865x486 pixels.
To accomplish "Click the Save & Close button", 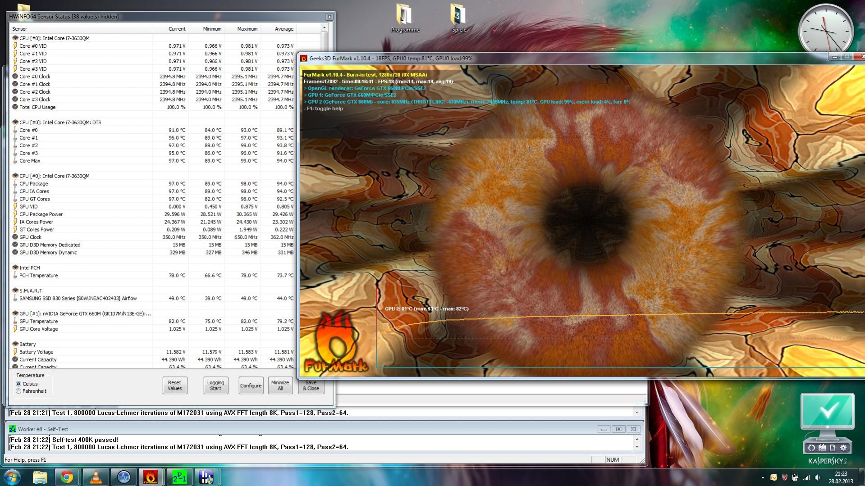I will (x=311, y=386).
